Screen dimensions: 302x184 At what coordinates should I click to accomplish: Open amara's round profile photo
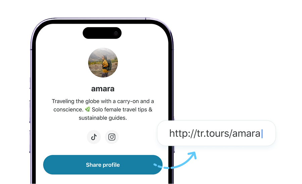pos(103,62)
